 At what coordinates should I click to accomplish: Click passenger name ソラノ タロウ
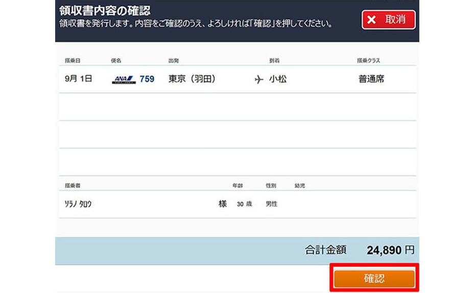pyautogui.click(x=78, y=204)
